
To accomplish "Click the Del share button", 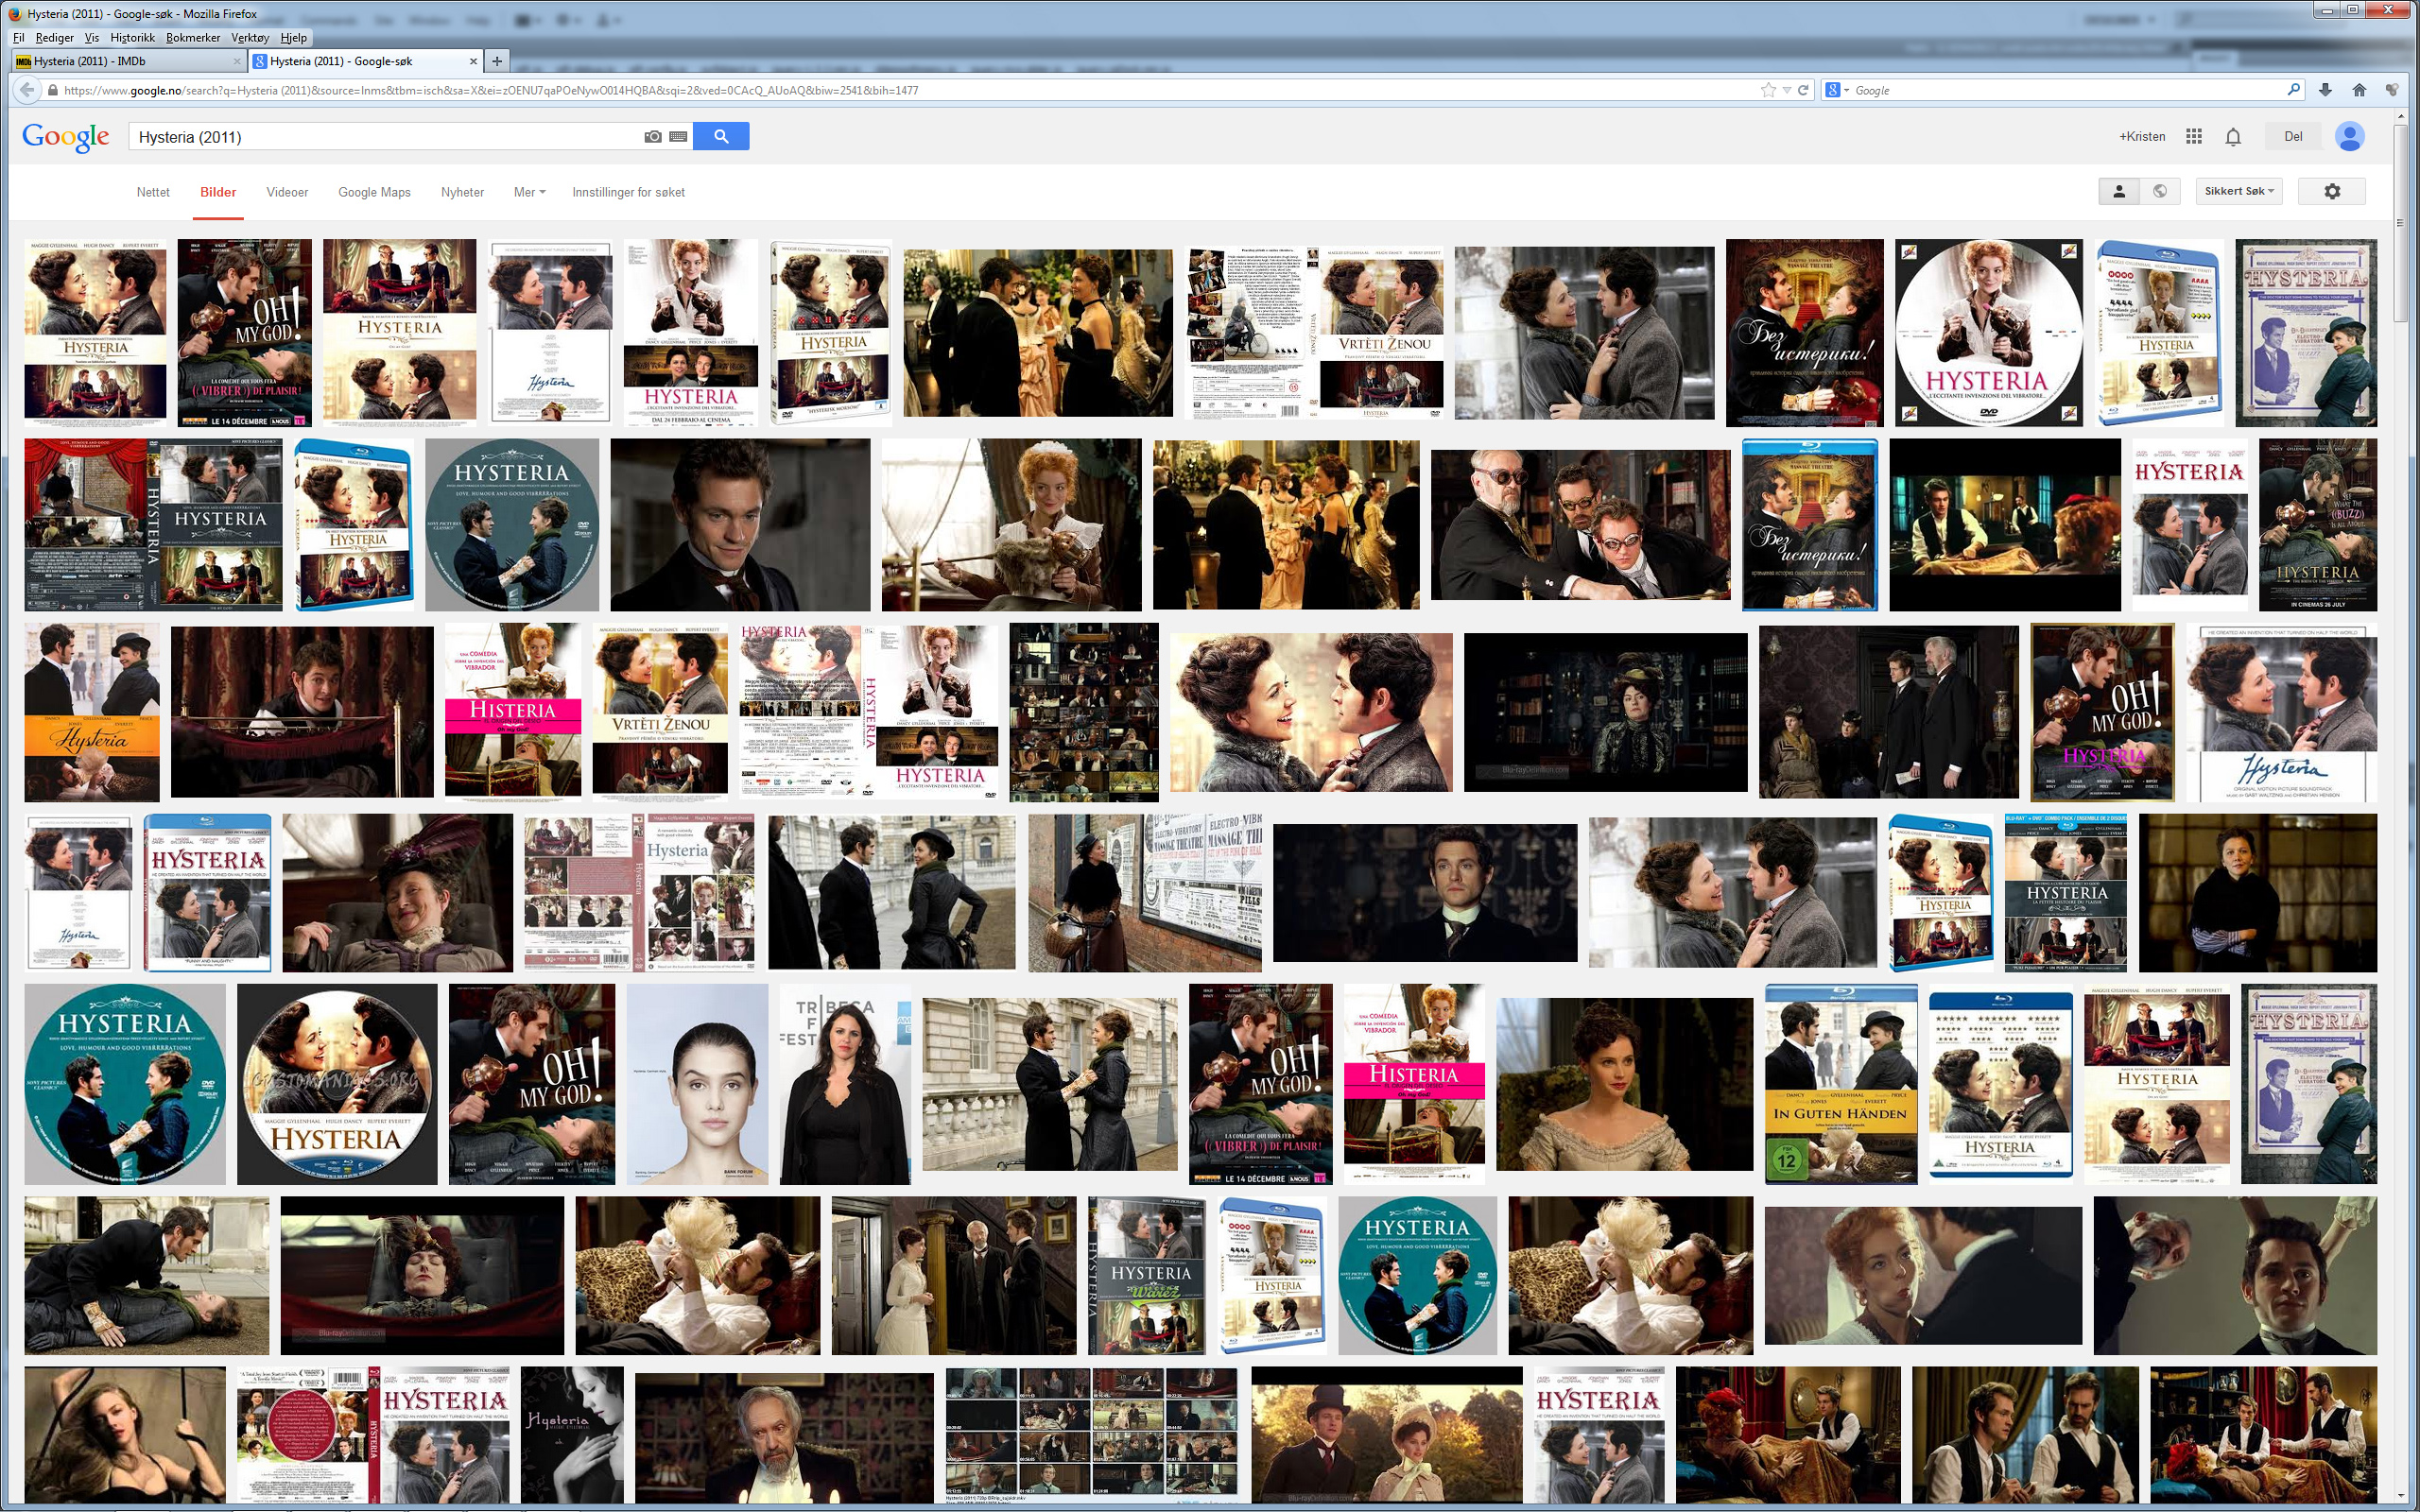I will click(x=2293, y=136).
